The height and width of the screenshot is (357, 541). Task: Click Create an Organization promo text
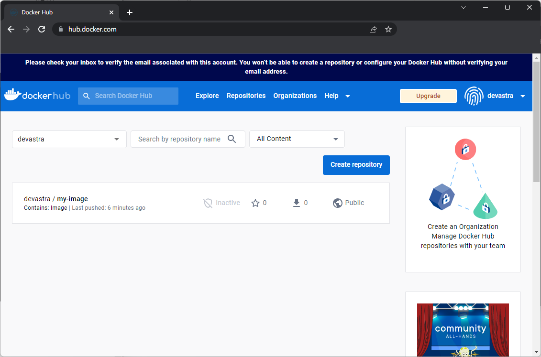pos(463,227)
